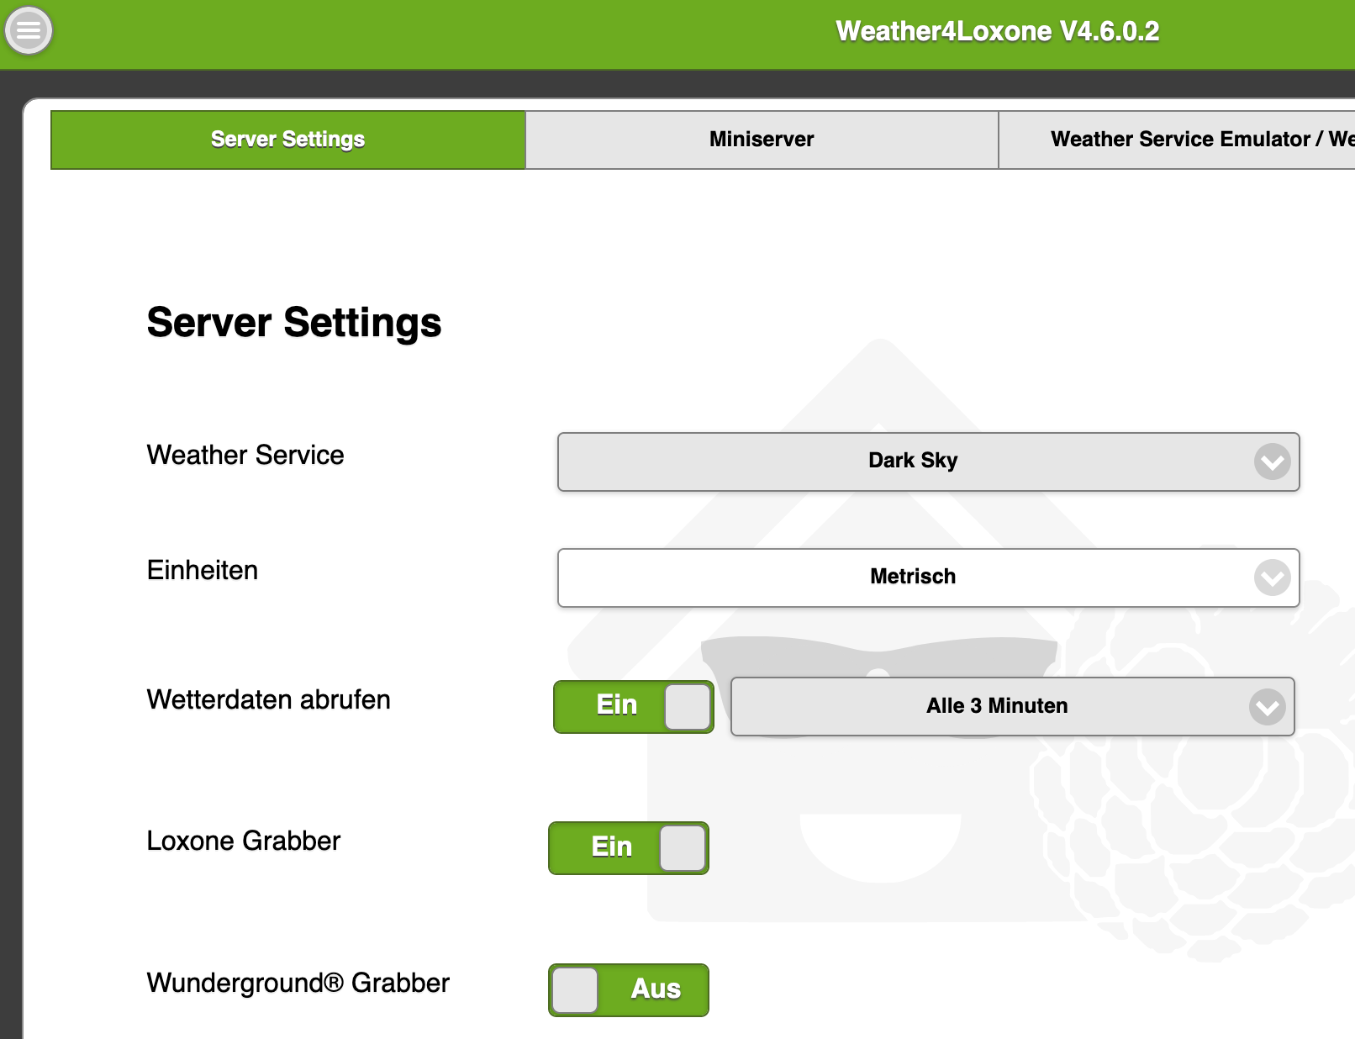Toggle the Wetterdaten abrufen switch

click(x=634, y=707)
